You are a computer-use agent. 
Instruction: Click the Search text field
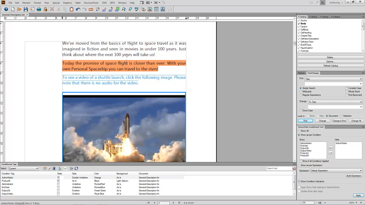279,169
